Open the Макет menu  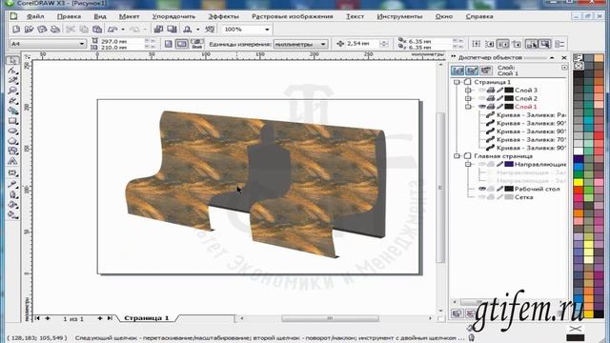pyautogui.click(x=130, y=16)
